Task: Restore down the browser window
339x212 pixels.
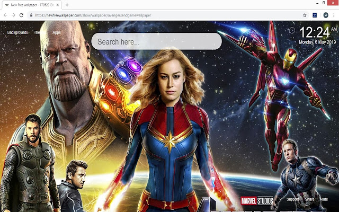Action: pyautogui.click(x=324, y=3)
